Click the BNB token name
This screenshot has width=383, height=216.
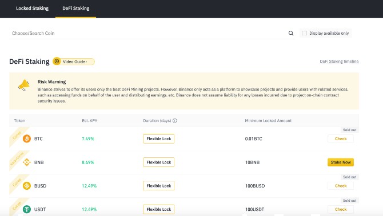point(39,162)
